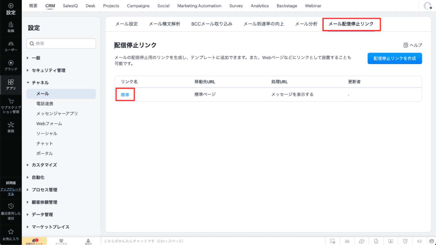The height and width of the screenshot is (245, 436).
Task: Select ポータル in the sidebar
Action: click(x=44, y=154)
